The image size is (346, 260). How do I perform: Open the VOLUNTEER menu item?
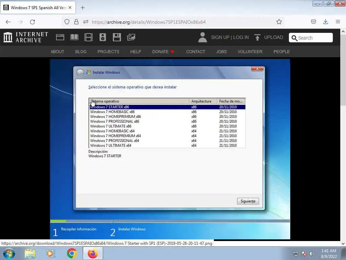click(250, 52)
